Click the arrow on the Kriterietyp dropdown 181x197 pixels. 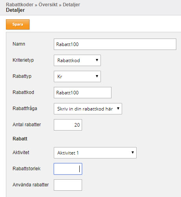tap(97, 60)
